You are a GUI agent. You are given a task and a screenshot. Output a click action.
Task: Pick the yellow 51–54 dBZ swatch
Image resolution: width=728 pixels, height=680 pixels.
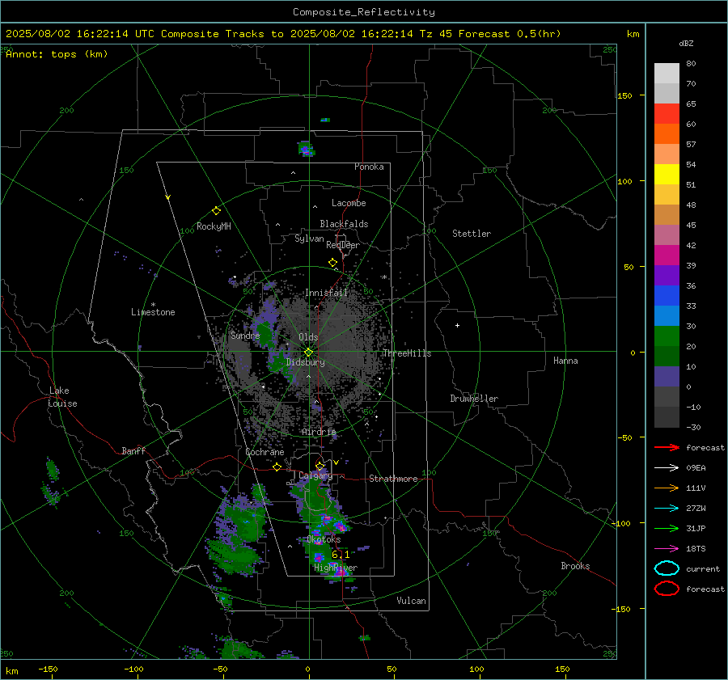[x=667, y=175]
